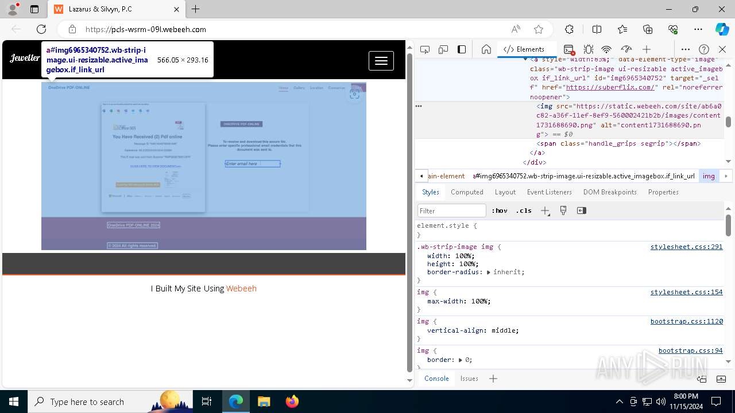Click the page vertical scrollbar

pos(409,212)
